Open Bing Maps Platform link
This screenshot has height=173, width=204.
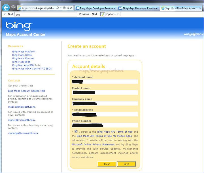[x=24, y=51]
